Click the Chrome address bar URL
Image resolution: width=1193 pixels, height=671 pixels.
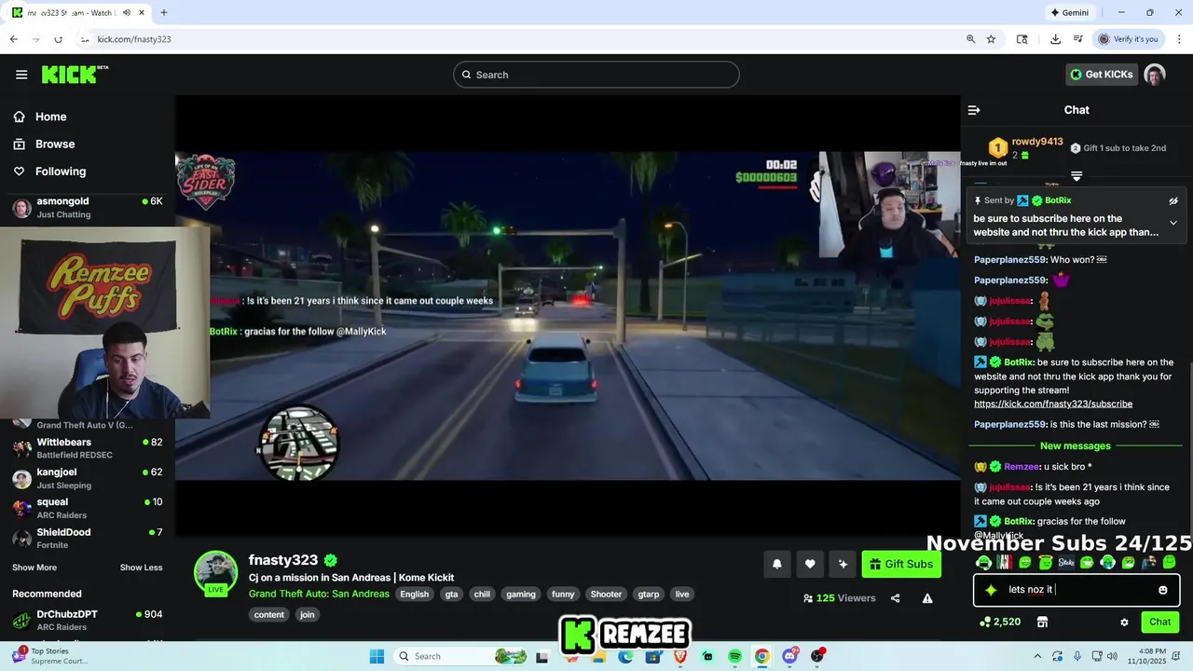tap(134, 39)
